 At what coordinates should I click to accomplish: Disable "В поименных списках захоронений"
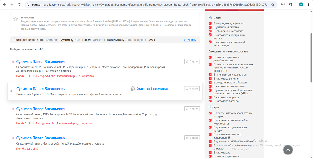coord(210,134)
